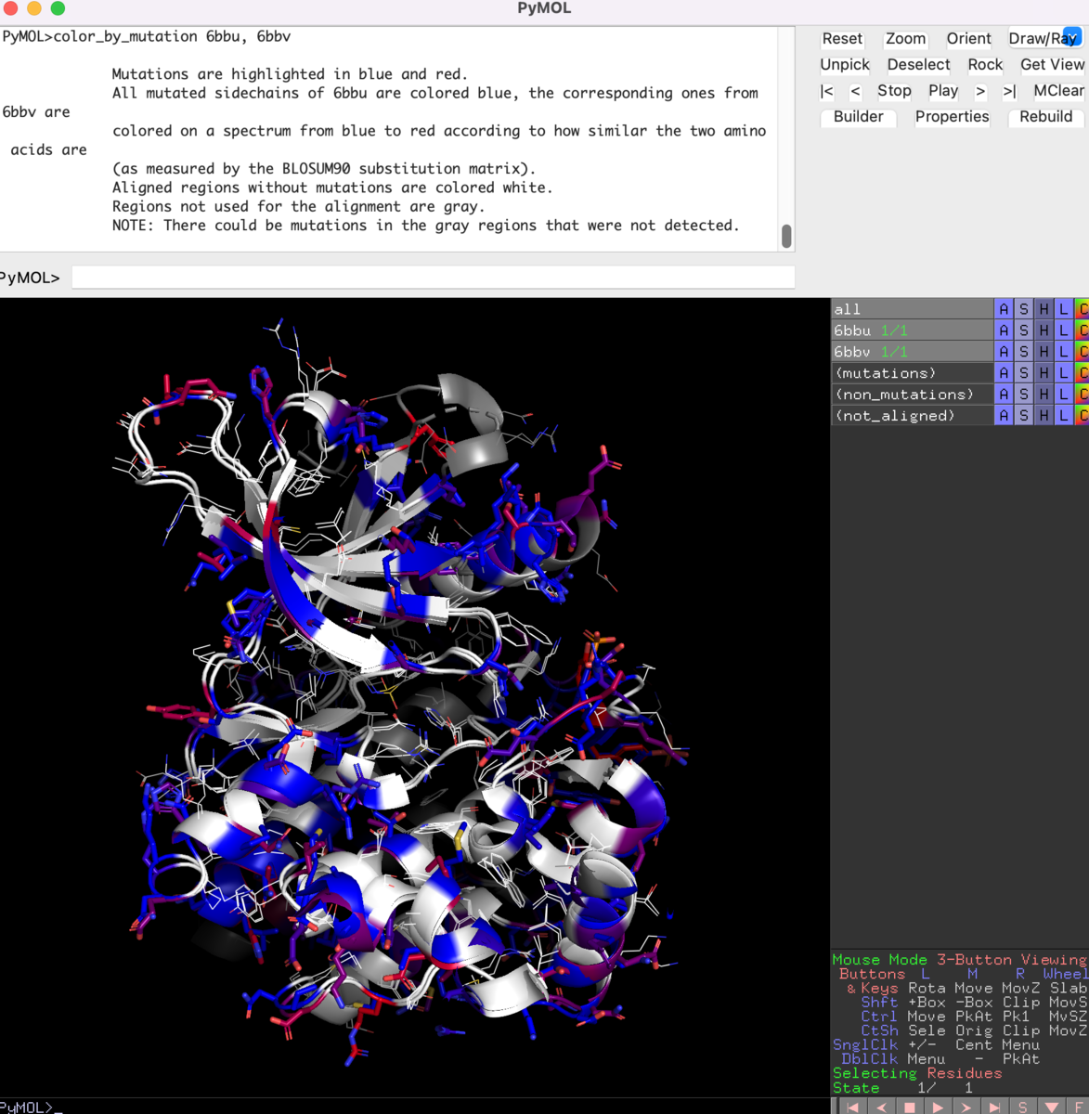Open the Properties panel

952,117
